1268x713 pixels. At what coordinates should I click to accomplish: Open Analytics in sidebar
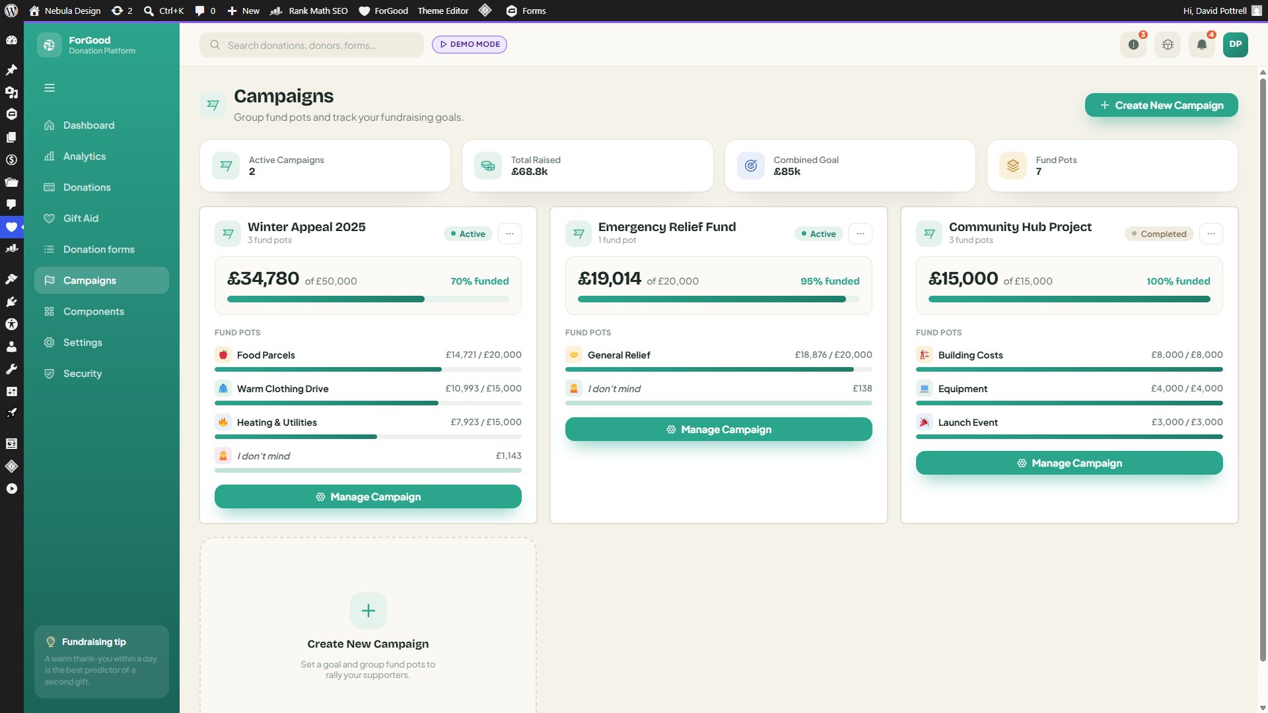click(x=102, y=156)
